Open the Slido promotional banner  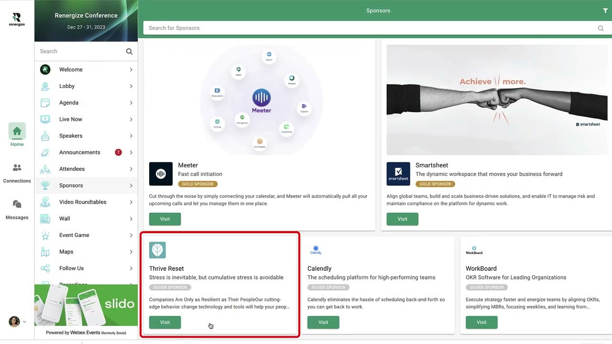click(86, 305)
